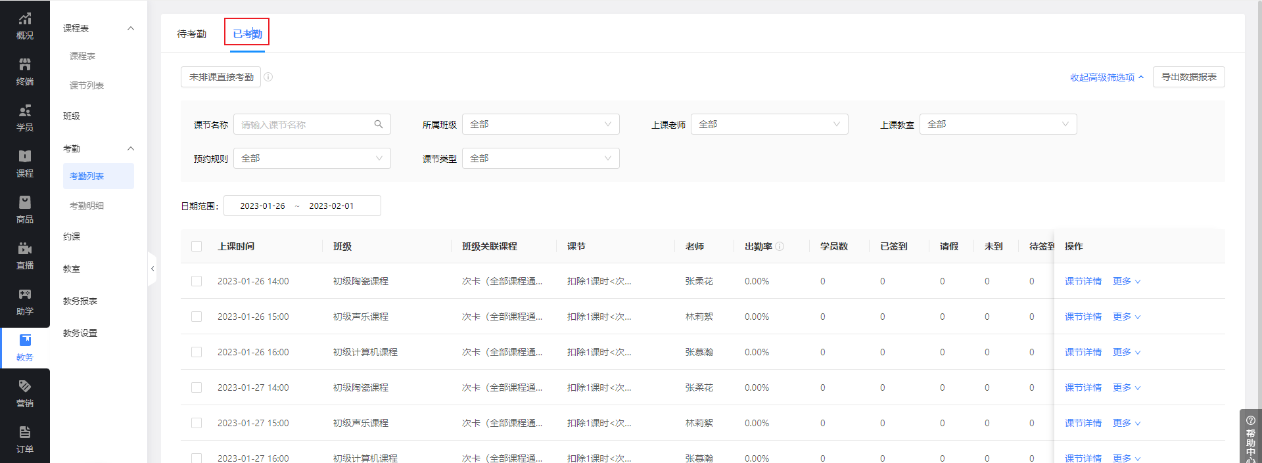Click the 未排课直接考勤 button
1262x463 pixels.
click(221, 77)
